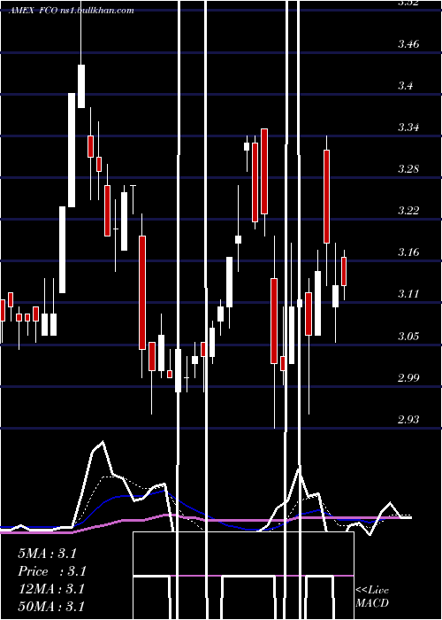Click the last red candle near 3.16
442x620 pixels.
point(344,271)
